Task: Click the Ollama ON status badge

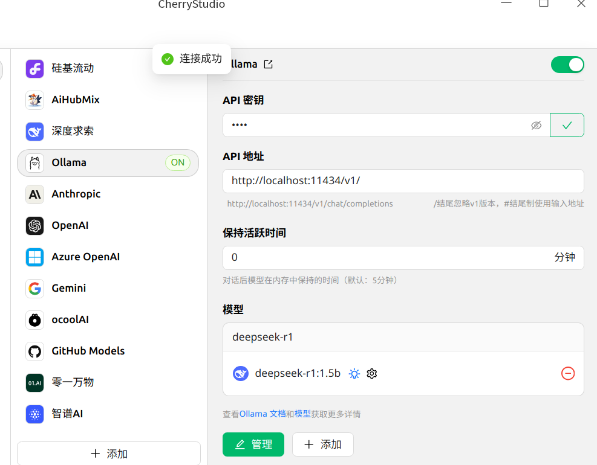Action: coord(177,162)
